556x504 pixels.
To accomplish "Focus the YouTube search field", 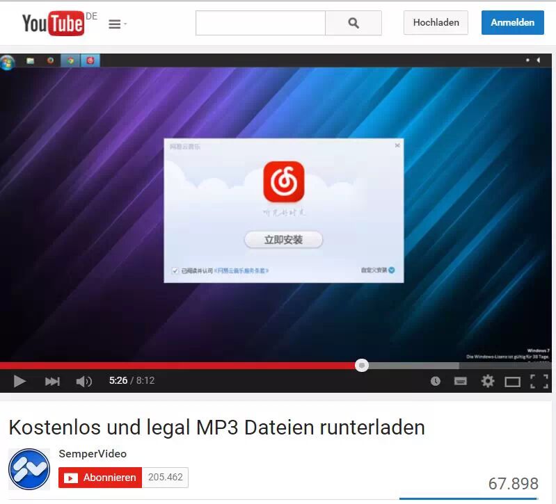I will click(x=260, y=23).
